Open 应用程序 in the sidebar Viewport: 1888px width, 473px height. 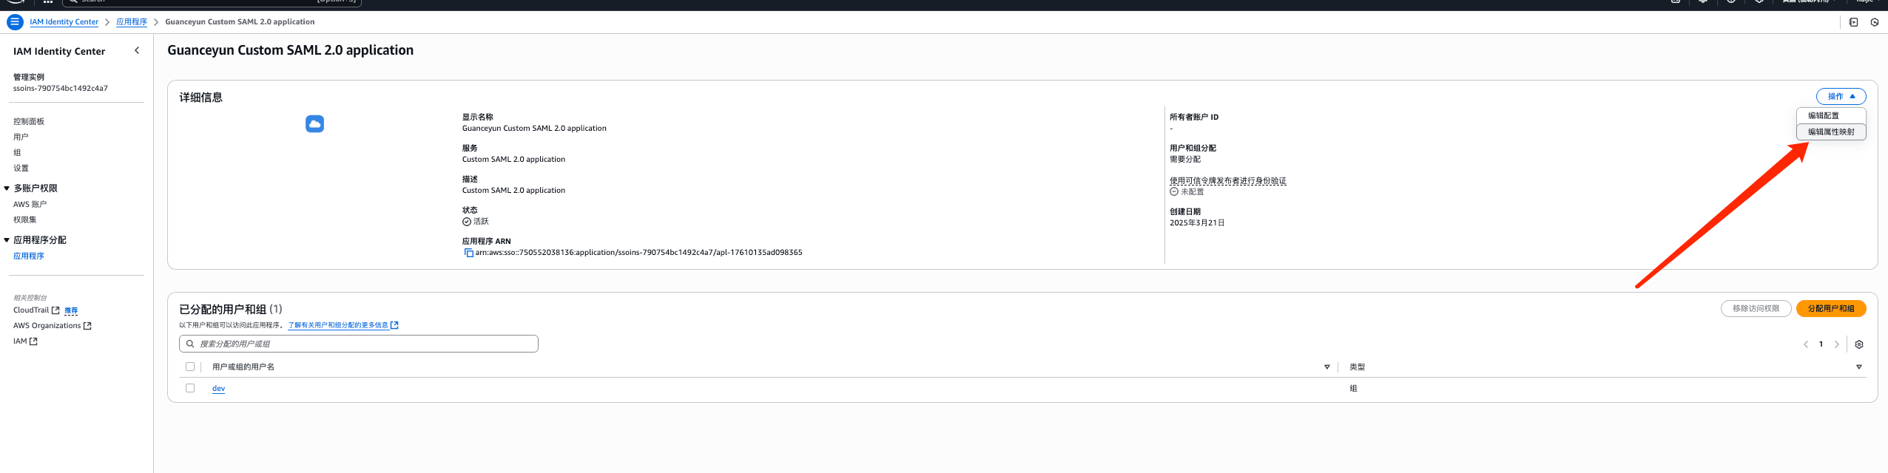tap(29, 256)
